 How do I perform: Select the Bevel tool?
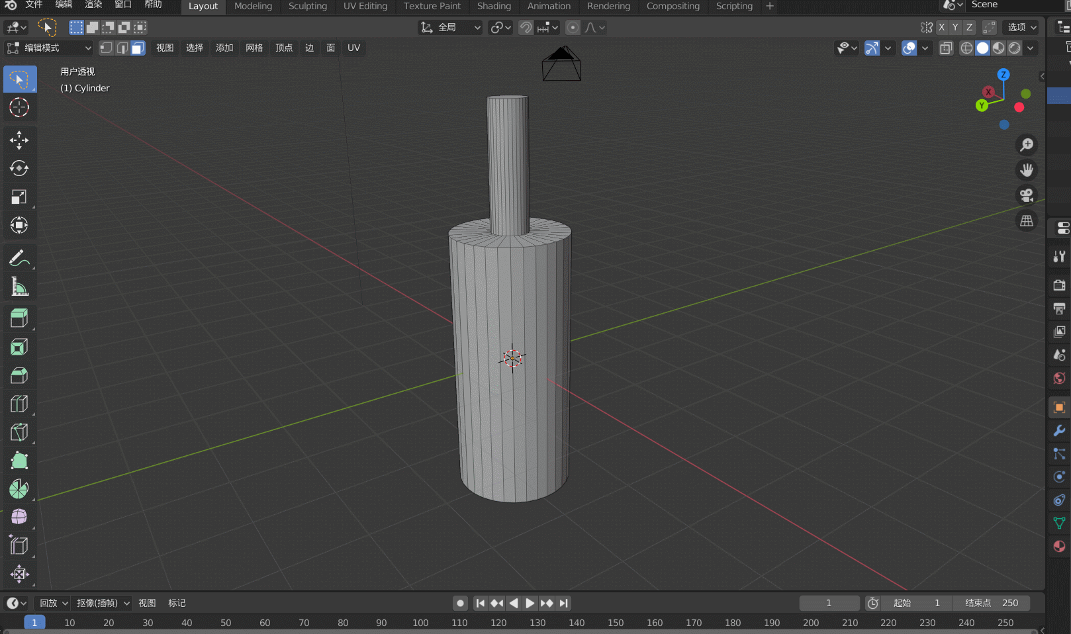(x=19, y=375)
